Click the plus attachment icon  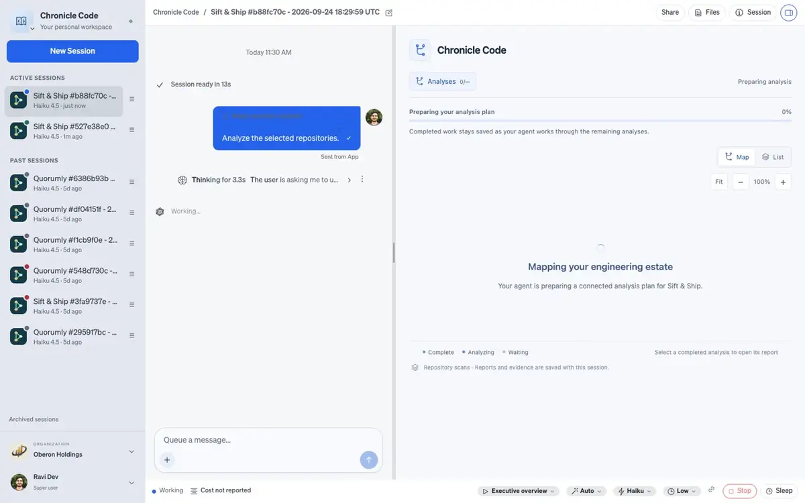coord(167,460)
